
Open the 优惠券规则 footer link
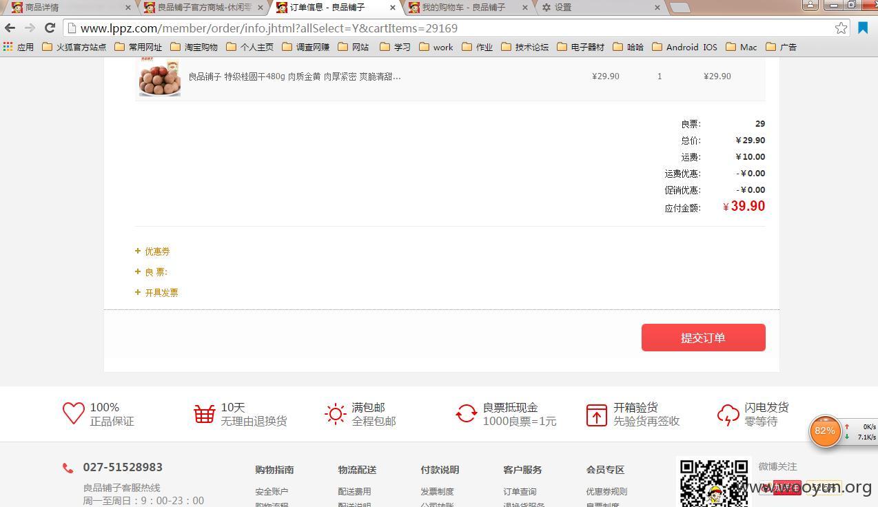click(x=606, y=492)
